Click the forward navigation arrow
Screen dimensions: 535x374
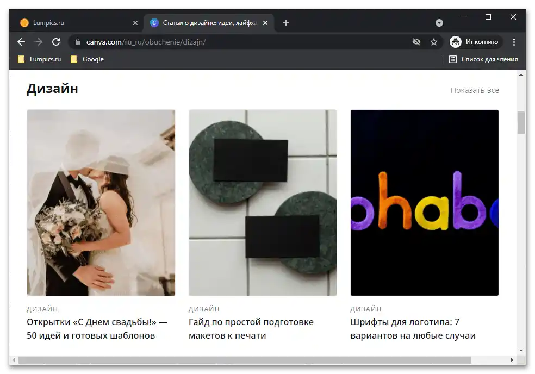(x=39, y=42)
